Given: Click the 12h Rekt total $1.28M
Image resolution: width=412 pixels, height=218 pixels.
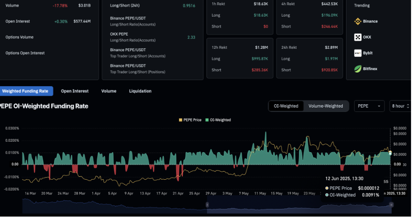Looking at the screenshot, I should point(262,47).
